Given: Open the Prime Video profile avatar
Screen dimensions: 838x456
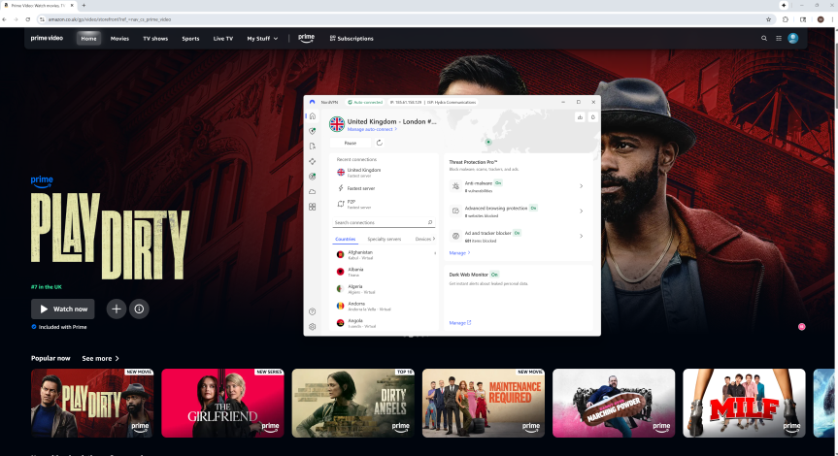Looking at the screenshot, I should pos(793,38).
